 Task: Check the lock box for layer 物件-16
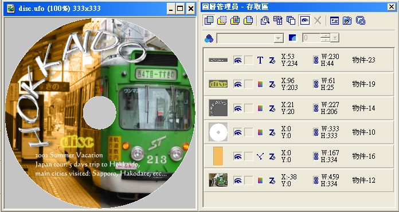(249, 156)
